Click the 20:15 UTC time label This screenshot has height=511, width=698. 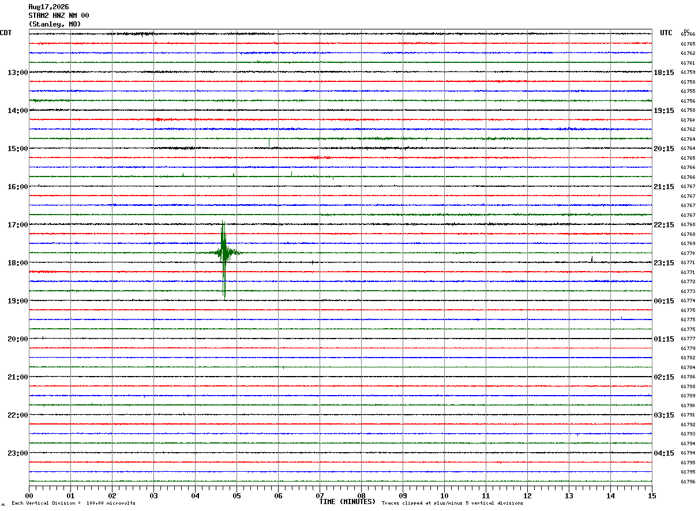(x=664, y=149)
